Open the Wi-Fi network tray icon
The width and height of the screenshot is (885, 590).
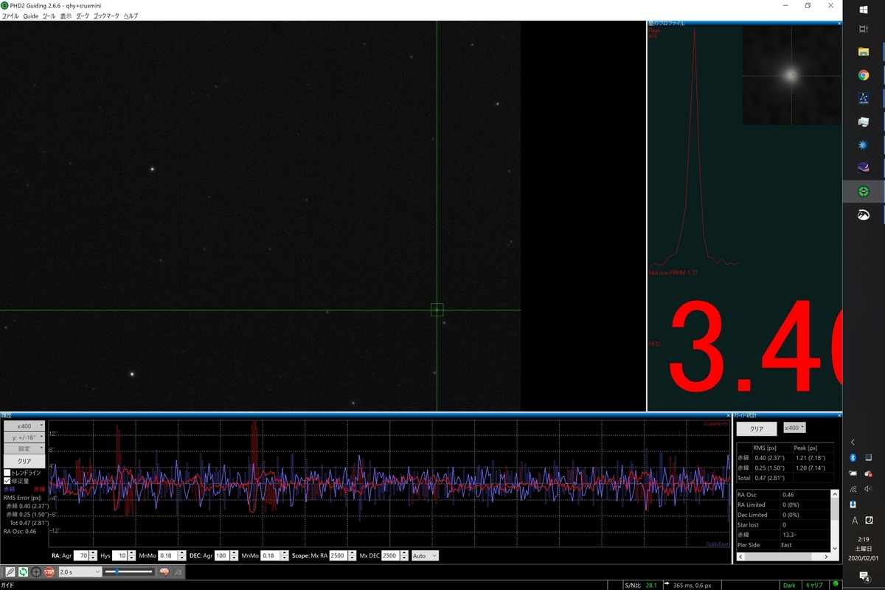[x=853, y=489]
